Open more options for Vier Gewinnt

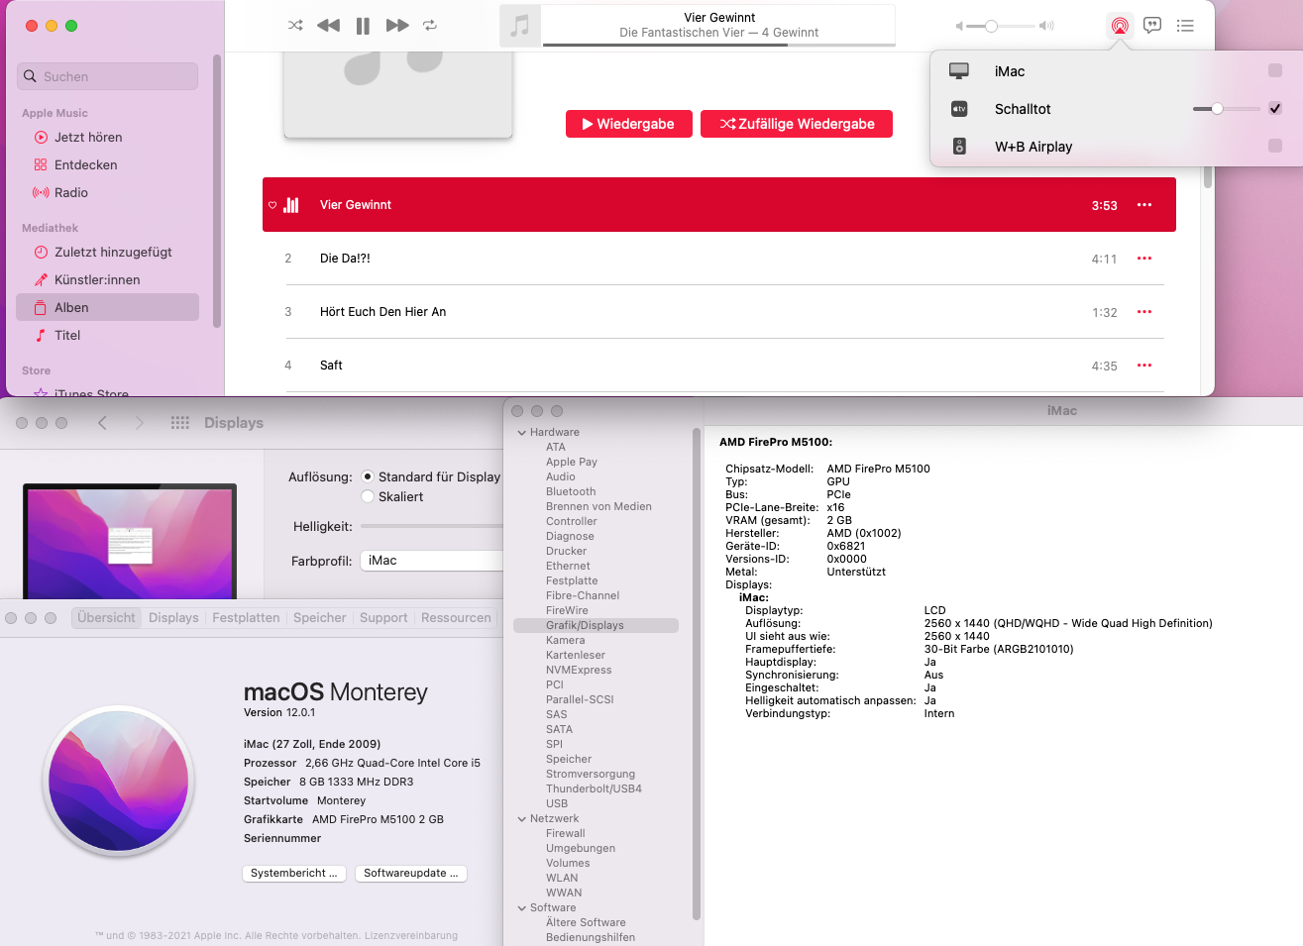[1144, 205]
